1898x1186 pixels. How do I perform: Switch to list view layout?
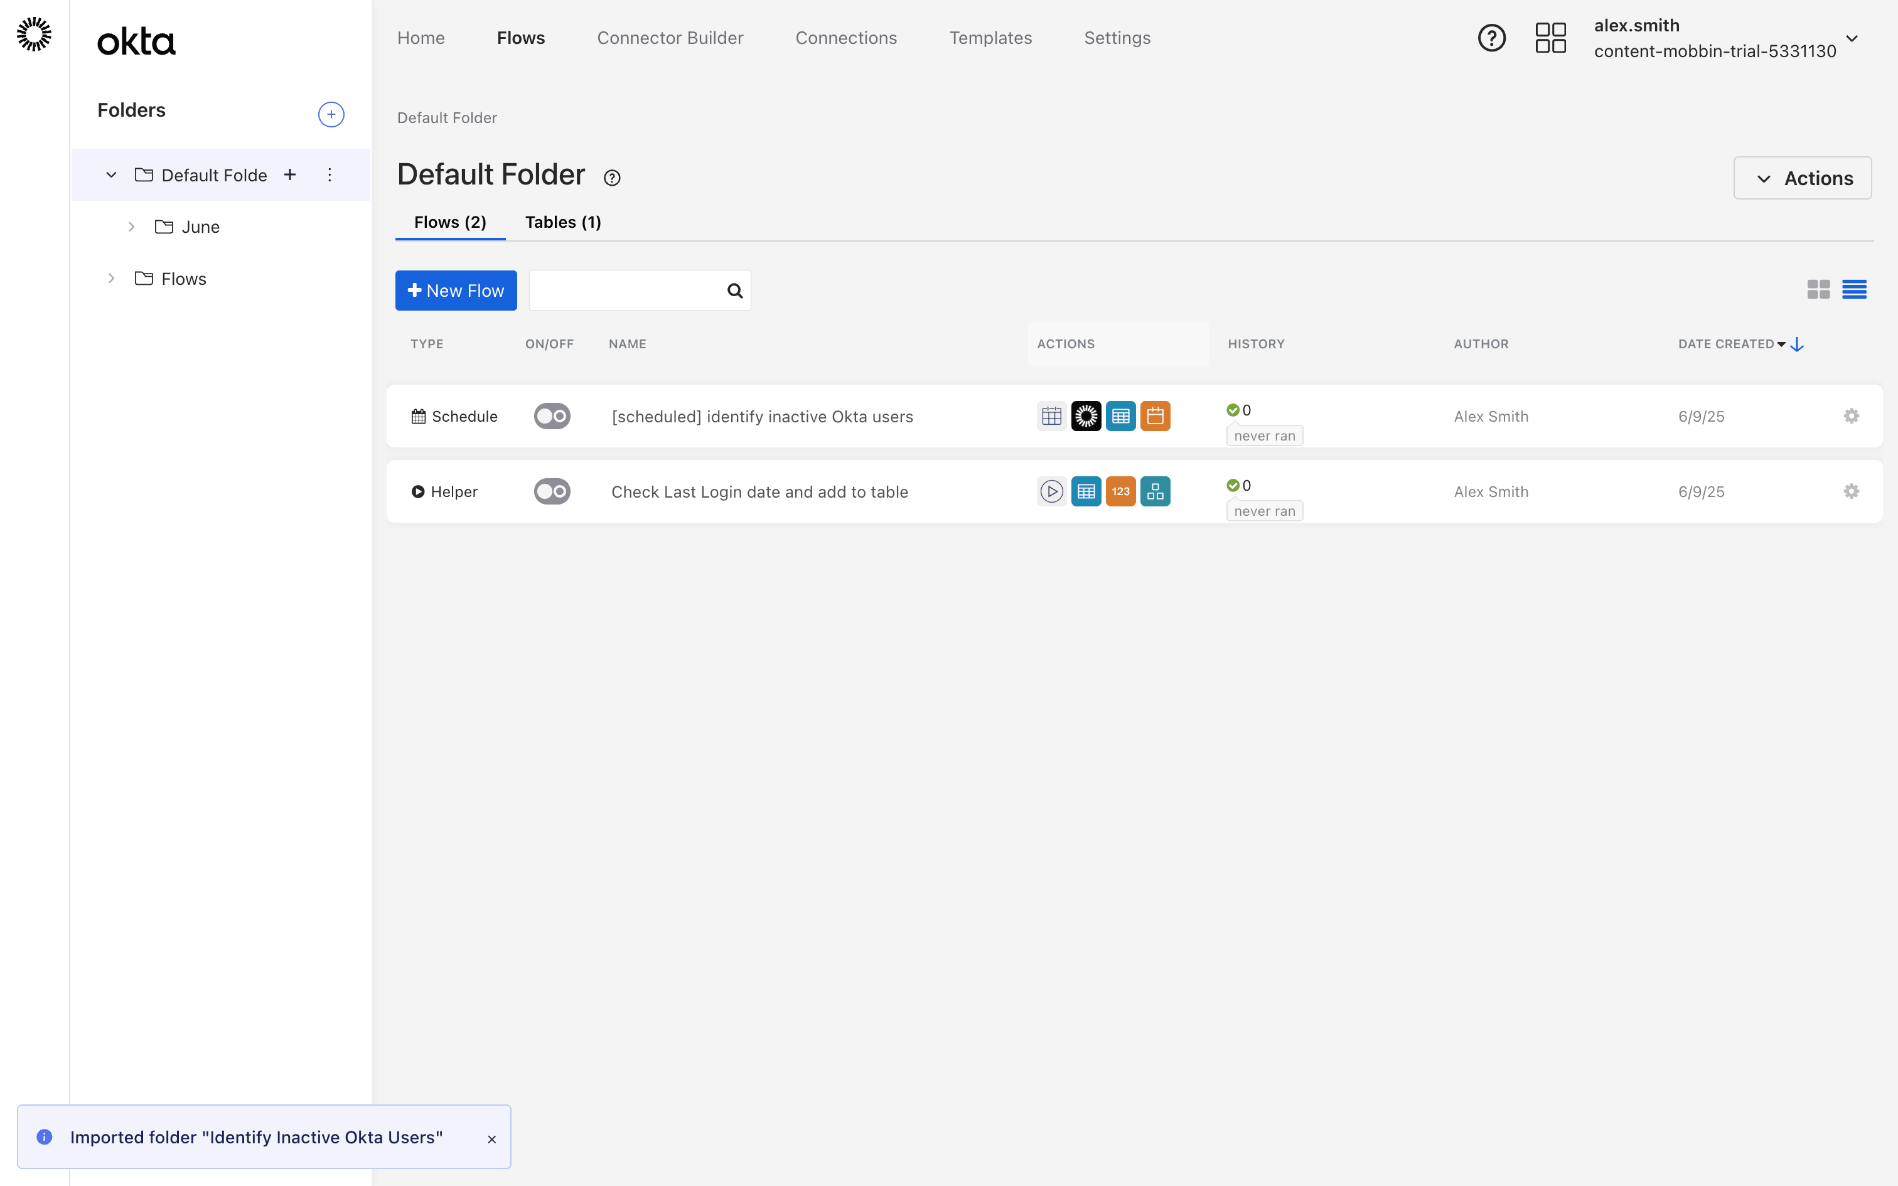1854,289
